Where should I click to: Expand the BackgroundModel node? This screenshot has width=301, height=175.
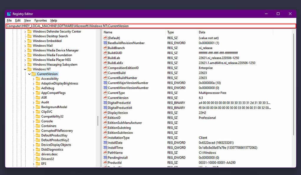(x=34, y=107)
